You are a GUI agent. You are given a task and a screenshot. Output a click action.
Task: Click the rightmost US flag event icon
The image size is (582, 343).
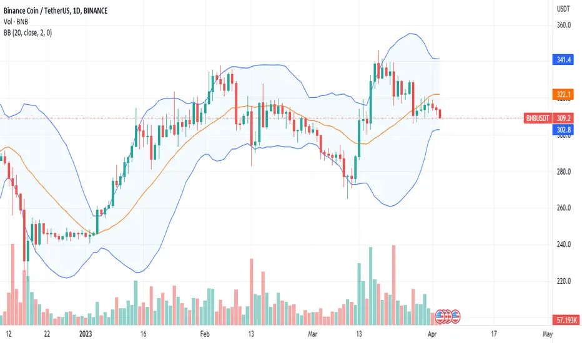[455, 317]
